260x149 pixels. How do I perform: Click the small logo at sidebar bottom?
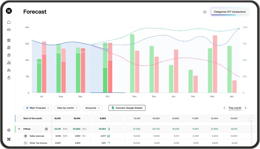(x=9, y=139)
